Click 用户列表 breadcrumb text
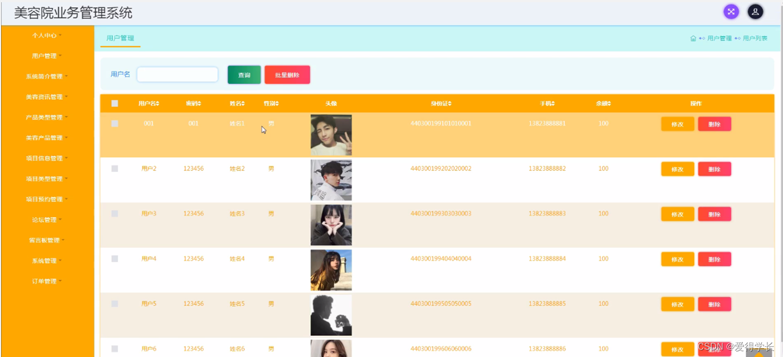 tap(755, 38)
